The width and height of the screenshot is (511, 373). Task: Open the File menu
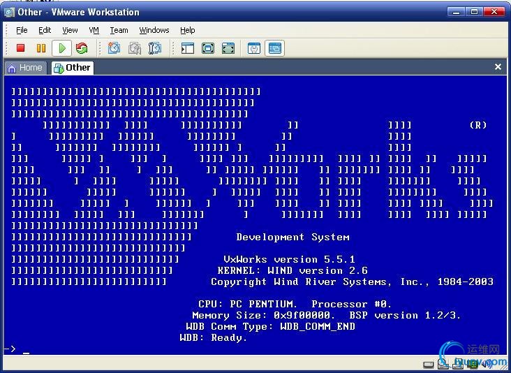22,30
